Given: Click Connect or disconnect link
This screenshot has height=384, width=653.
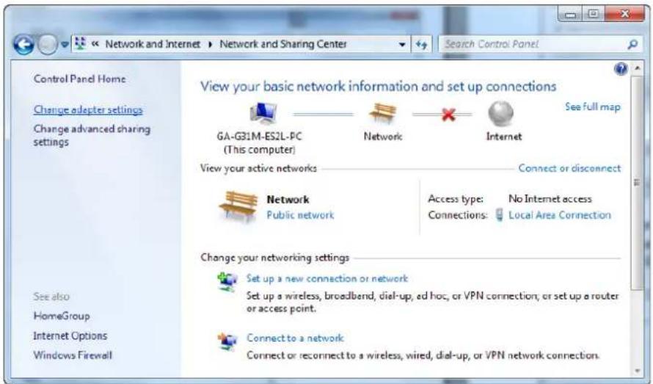Looking at the screenshot, I should tap(569, 168).
